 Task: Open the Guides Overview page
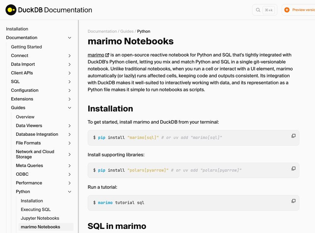25,117
